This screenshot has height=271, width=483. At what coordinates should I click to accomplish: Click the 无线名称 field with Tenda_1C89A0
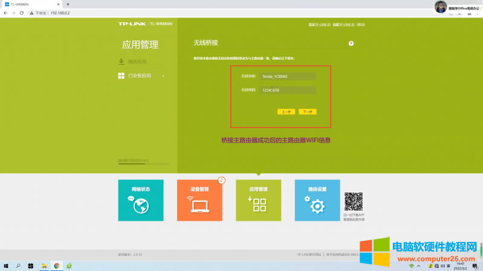point(288,77)
